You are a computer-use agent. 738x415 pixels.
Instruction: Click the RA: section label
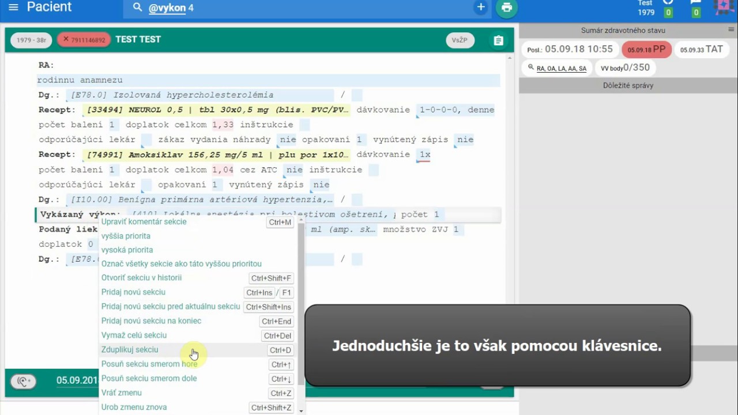46,65
